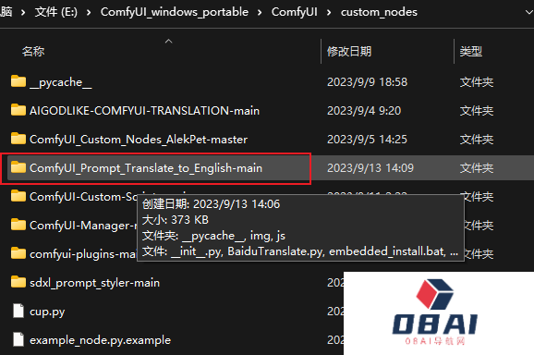Select the cup.py file icon
Viewport: 534px width, 355px height.
(x=18, y=311)
